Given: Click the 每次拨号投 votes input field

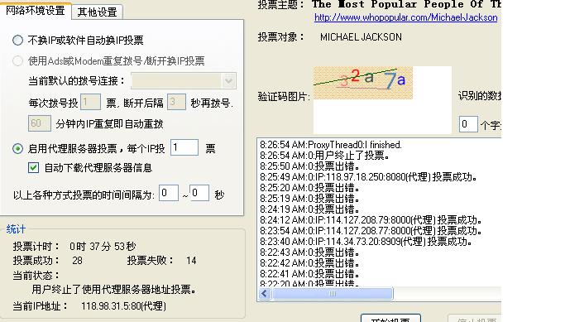Looking at the screenshot, I should (x=90, y=102).
